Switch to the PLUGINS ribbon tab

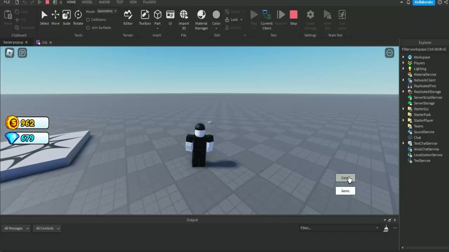[x=149, y=2]
